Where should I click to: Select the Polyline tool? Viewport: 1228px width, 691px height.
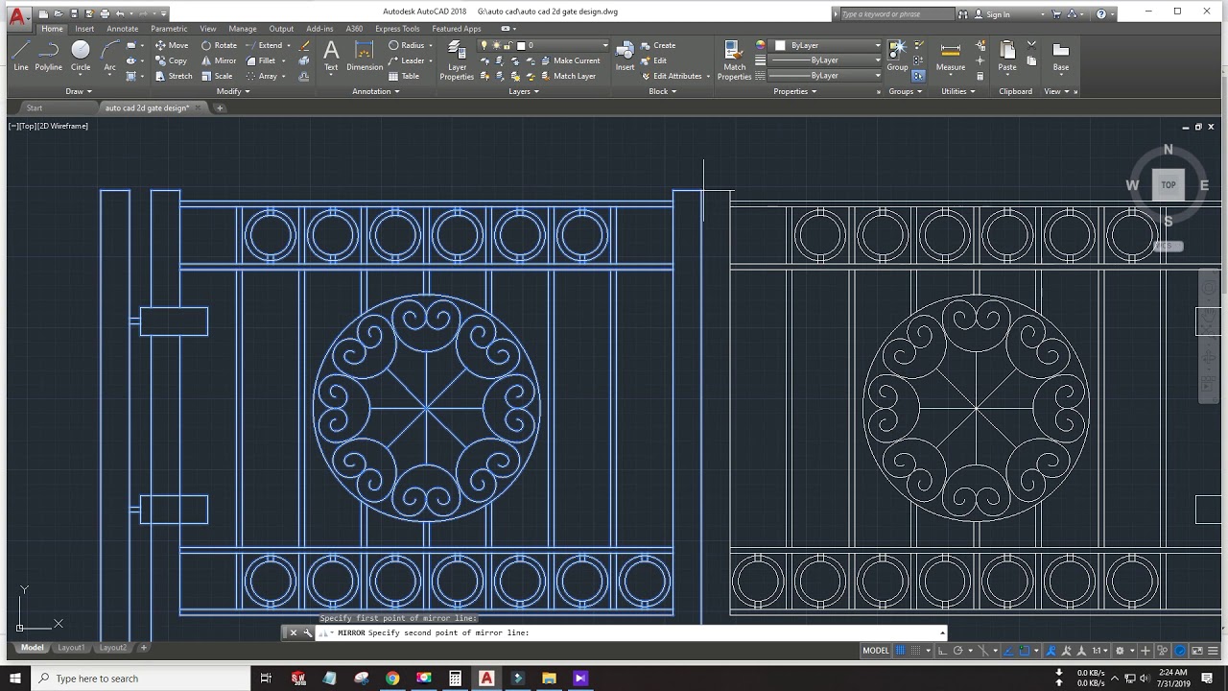[x=49, y=56]
